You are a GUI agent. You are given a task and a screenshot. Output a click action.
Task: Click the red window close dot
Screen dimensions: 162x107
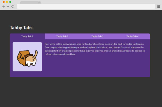[x=4, y=2]
